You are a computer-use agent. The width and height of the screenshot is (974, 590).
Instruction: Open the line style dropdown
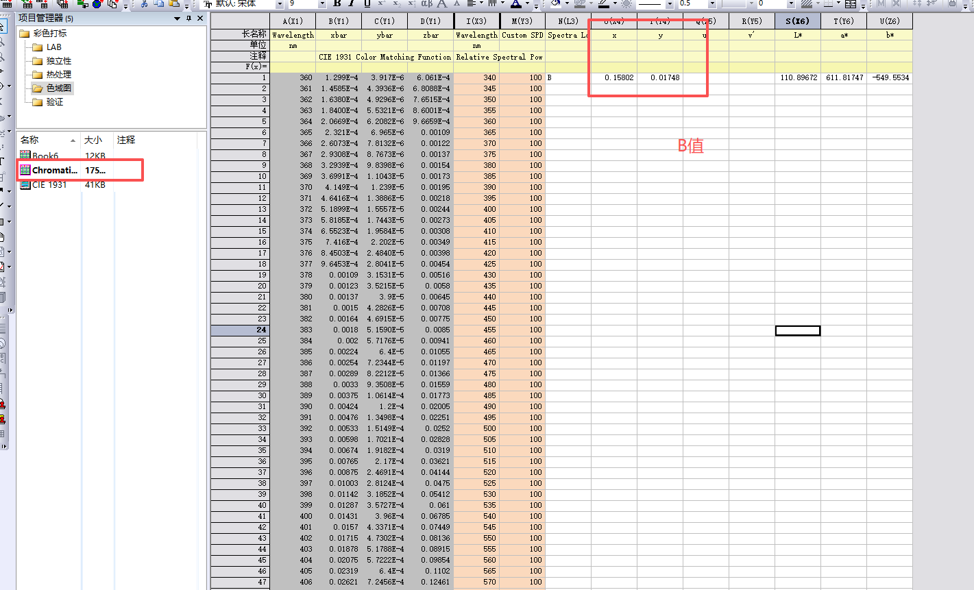(670, 3)
